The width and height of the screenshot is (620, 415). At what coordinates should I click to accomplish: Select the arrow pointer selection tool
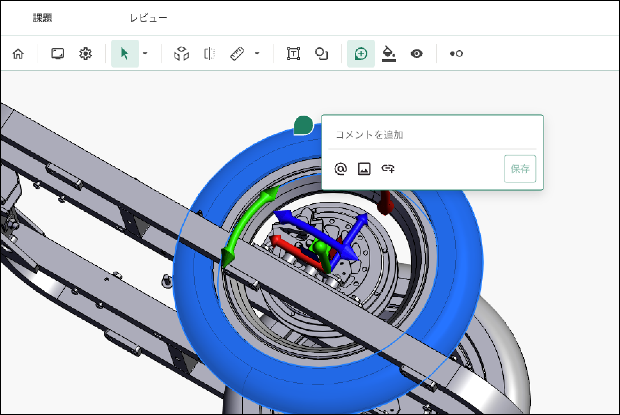point(125,54)
